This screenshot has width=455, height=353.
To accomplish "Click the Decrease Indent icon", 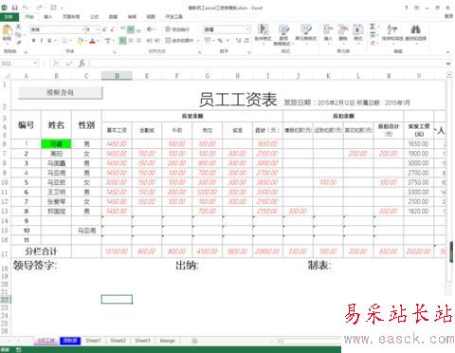I will [149, 40].
